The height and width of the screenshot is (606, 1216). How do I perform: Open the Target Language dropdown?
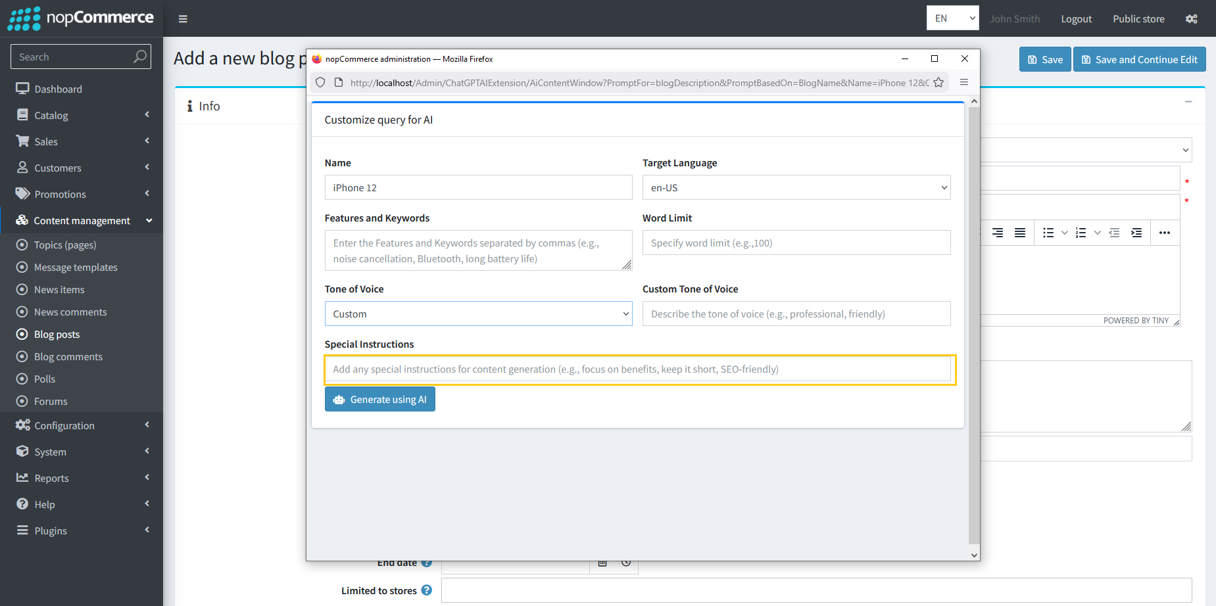point(796,187)
